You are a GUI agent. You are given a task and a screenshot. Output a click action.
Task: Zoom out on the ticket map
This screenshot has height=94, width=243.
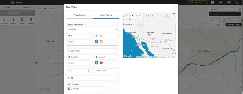[x=126, y=19]
